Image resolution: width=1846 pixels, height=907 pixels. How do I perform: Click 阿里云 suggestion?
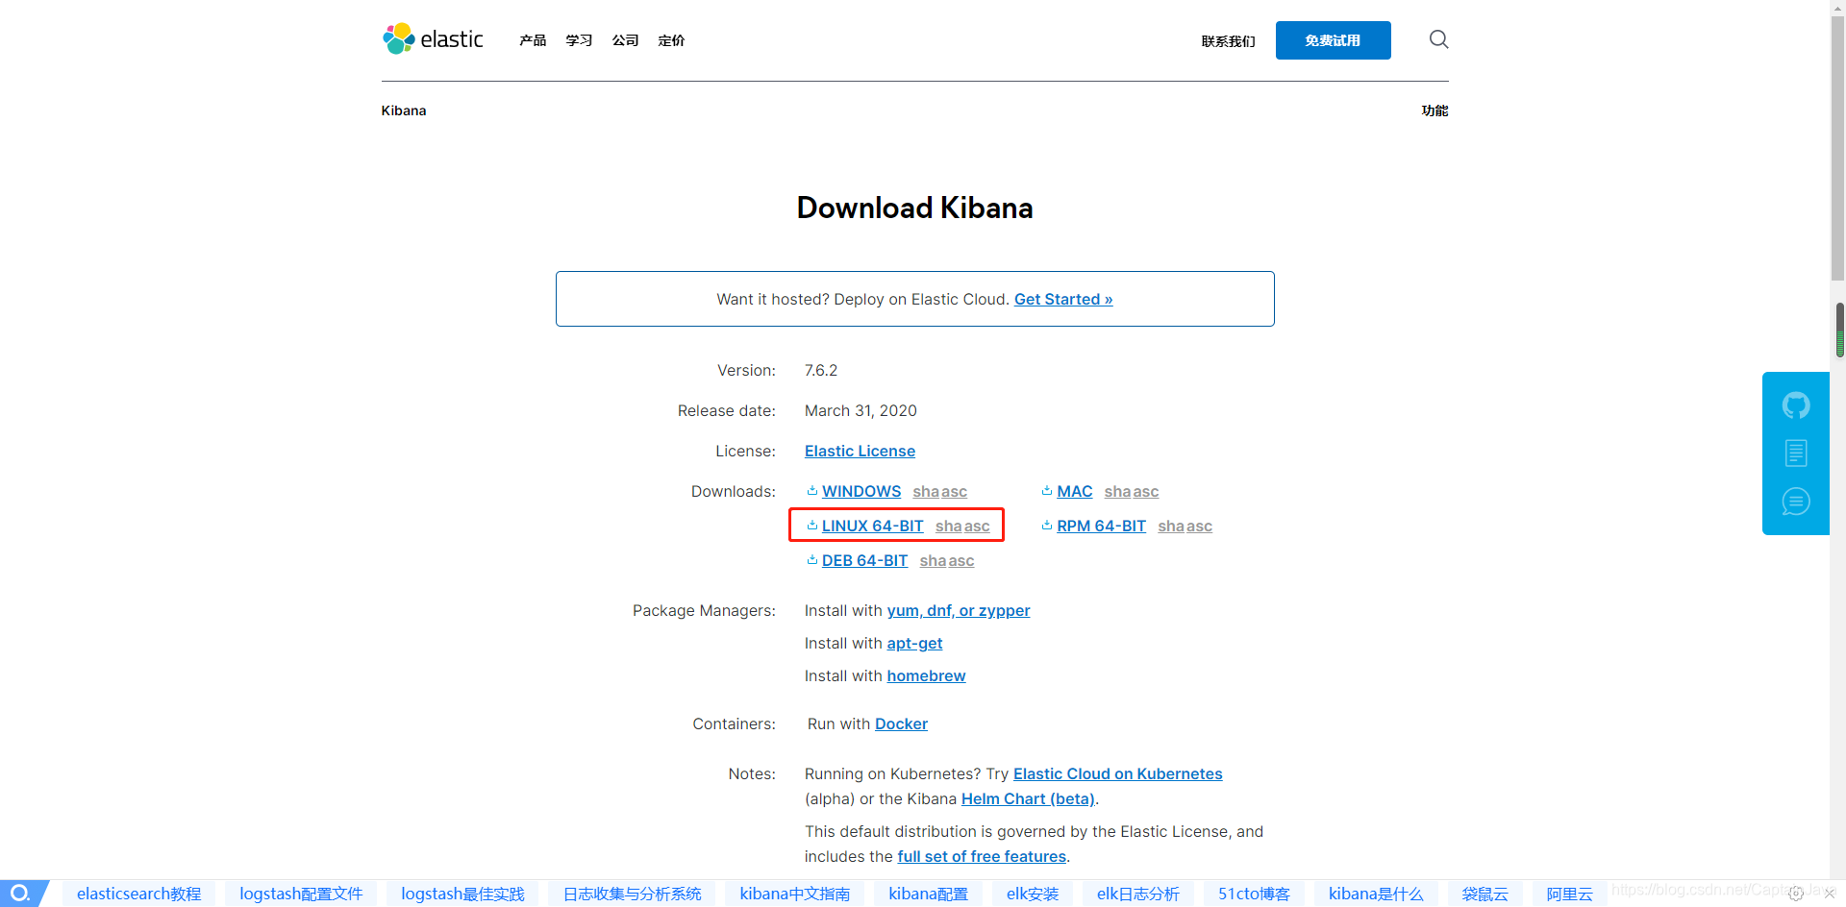tap(1570, 894)
